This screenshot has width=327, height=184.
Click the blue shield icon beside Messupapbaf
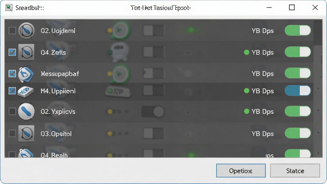26,74
